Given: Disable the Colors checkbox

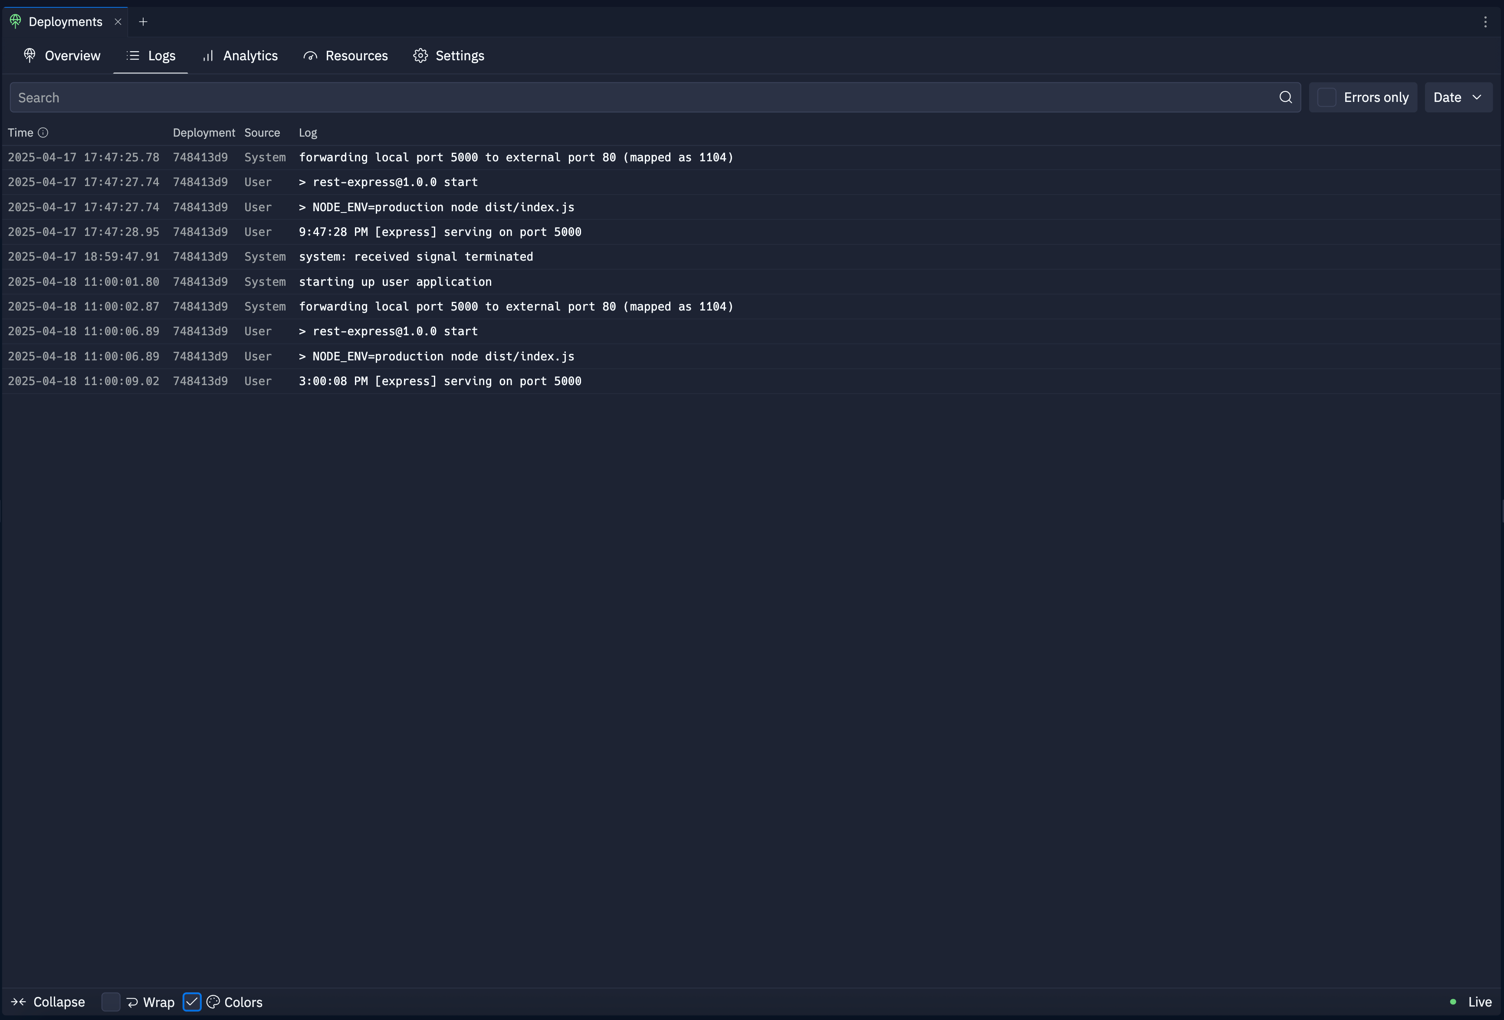Looking at the screenshot, I should click(x=192, y=1002).
